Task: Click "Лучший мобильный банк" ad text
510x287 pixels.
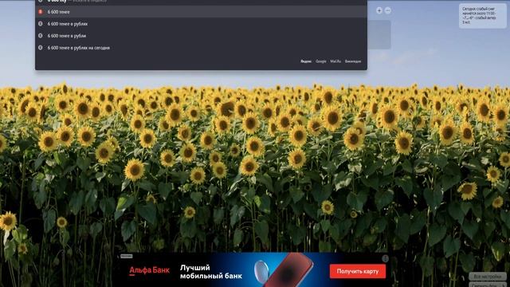Action: [211, 272]
